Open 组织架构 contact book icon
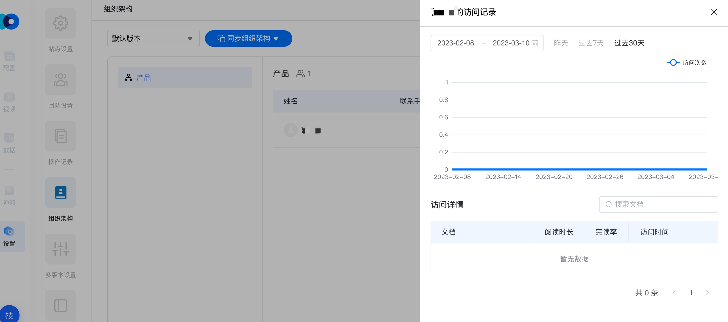Image resolution: width=728 pixels, height=322 pixels. [x=60, y=193]
